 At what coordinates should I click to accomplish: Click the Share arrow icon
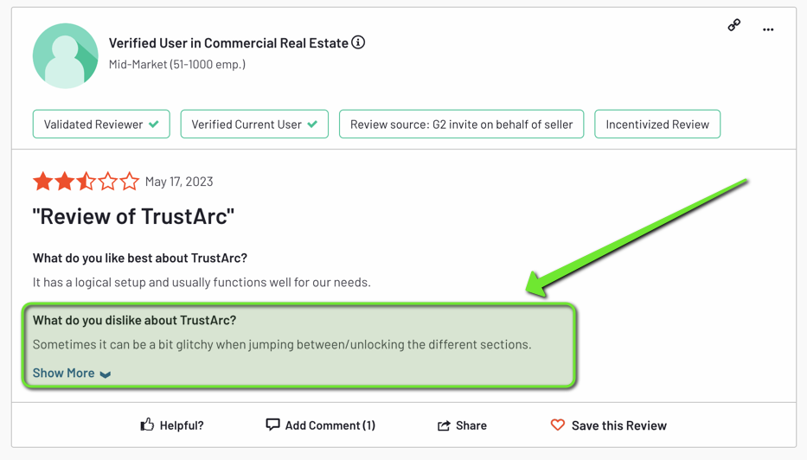point(444,425)
